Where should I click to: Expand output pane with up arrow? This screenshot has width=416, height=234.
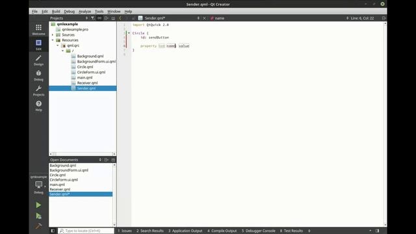click(x=370, y=231)
